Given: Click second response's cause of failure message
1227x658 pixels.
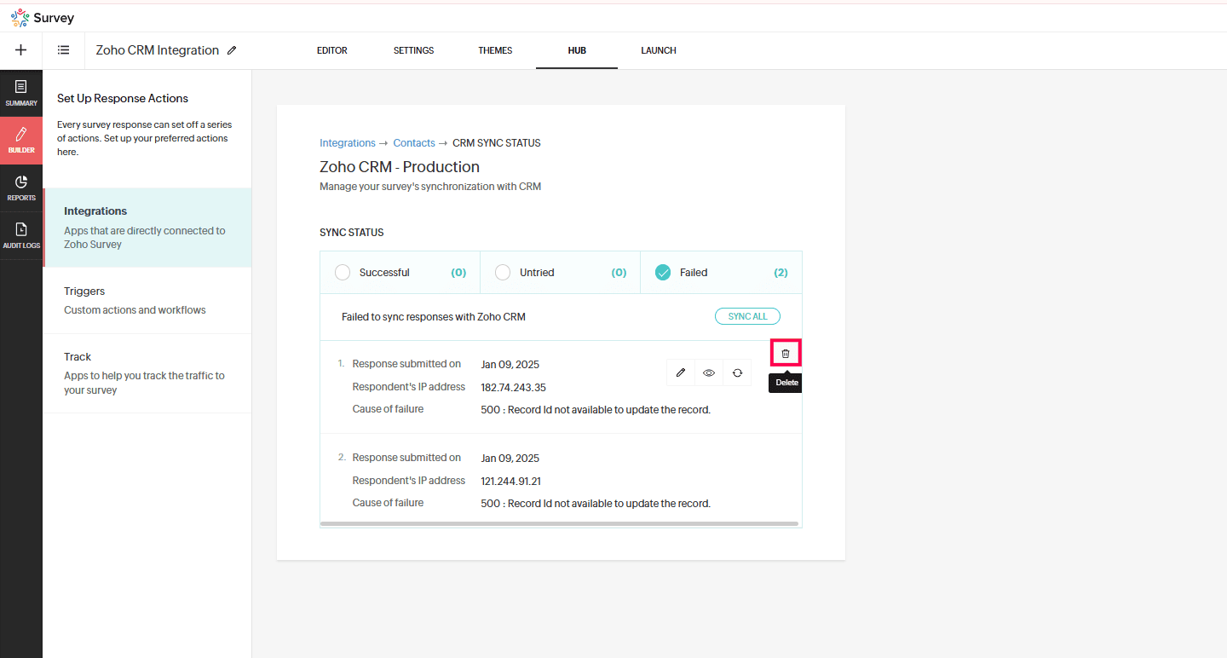Looking at the screenshot, I should coord(596,504).
